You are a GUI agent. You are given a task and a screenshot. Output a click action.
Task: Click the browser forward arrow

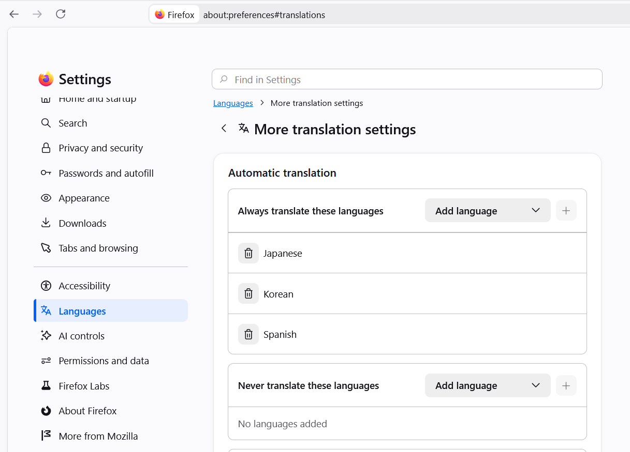click(37, 14)
